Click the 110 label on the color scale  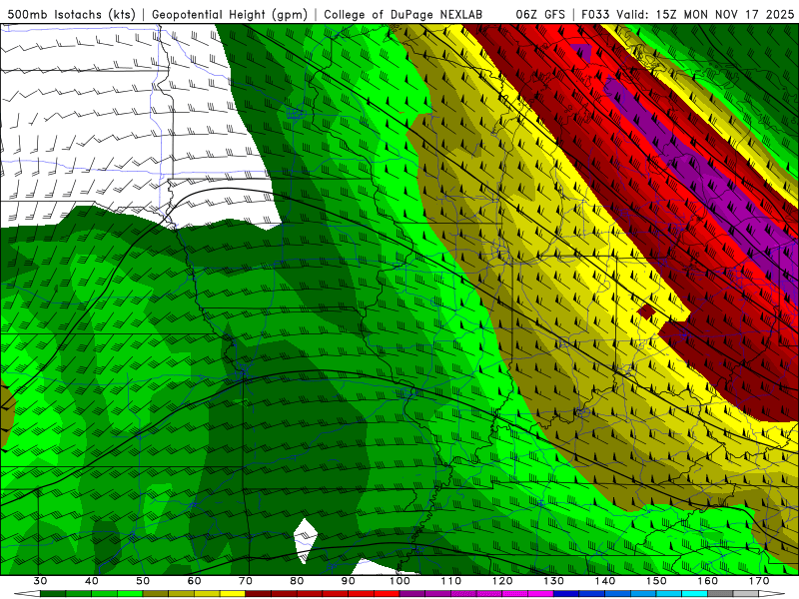pyautogui.click(x=451, y=581)
